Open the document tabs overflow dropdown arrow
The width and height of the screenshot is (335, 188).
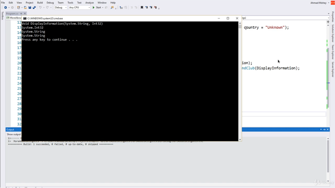pos(329,14)
